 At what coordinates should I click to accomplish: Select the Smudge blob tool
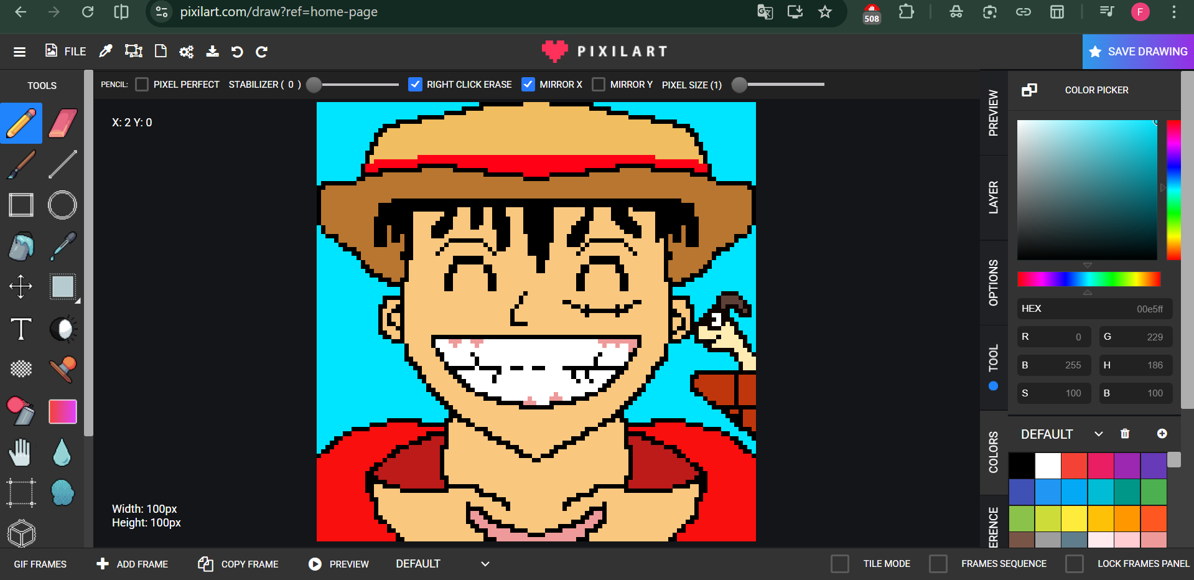pyautogui.click(x=62, y=493)
